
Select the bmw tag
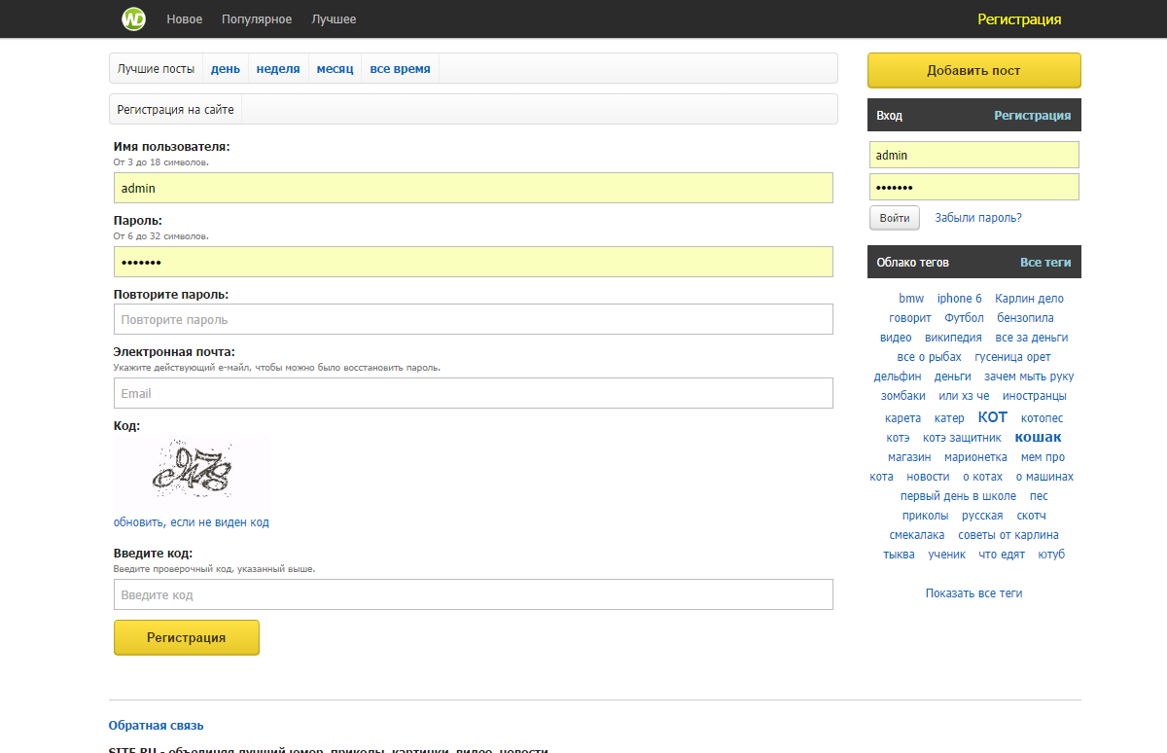tap(911, 299)
